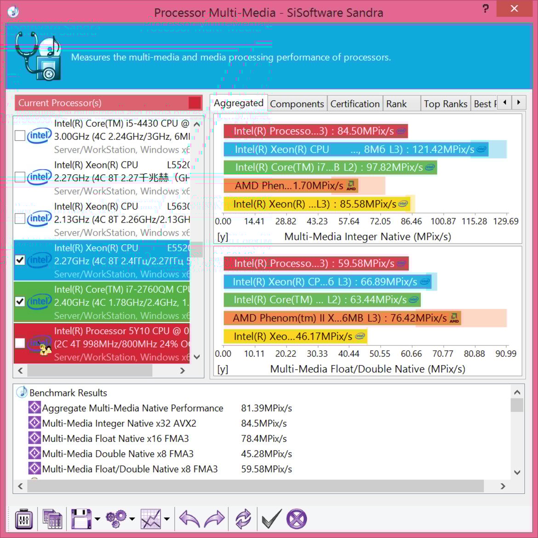Screen dimensions: 538x538
Task: Click the [y] axis toggle on float chart
Action: (223, 369)
